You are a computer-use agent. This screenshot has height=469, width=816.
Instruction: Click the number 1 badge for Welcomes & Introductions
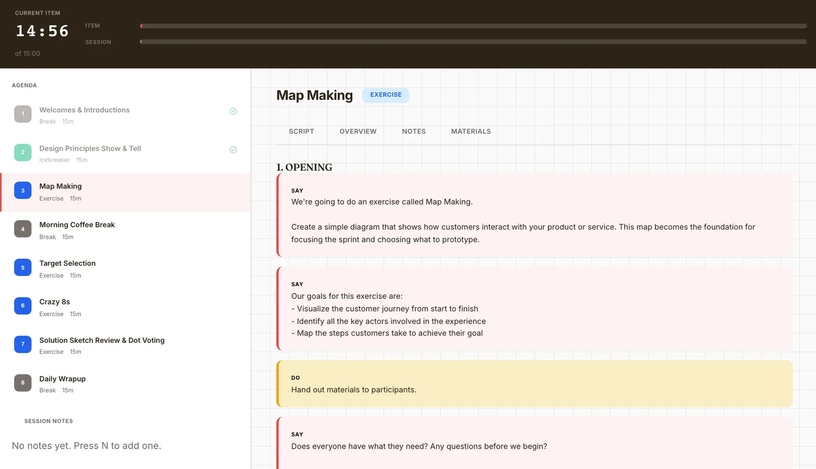click(22, 114)
